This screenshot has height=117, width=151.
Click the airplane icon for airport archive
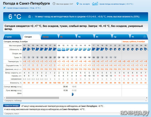(4, 8)
